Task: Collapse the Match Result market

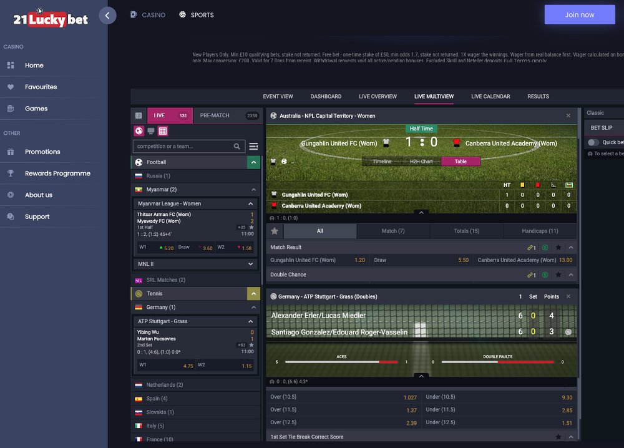Action: [x=571, y=248]
